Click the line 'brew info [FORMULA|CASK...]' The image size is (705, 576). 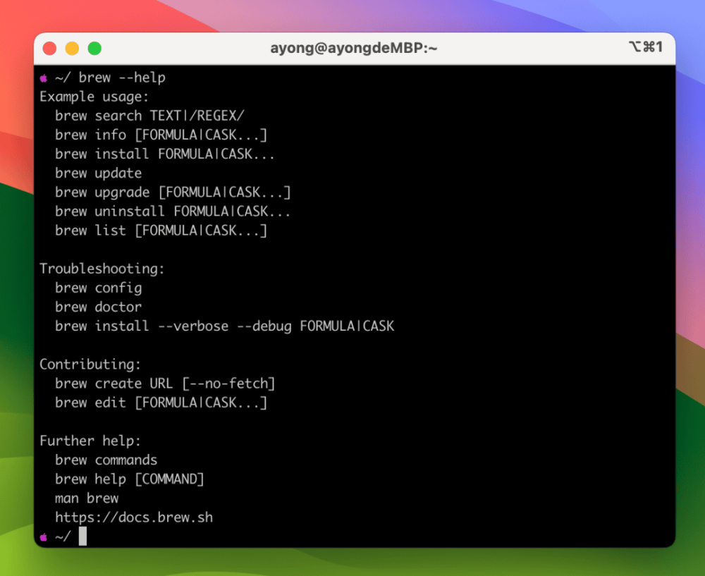161,135
